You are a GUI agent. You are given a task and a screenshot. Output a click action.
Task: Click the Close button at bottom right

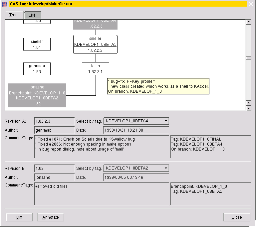237,217
